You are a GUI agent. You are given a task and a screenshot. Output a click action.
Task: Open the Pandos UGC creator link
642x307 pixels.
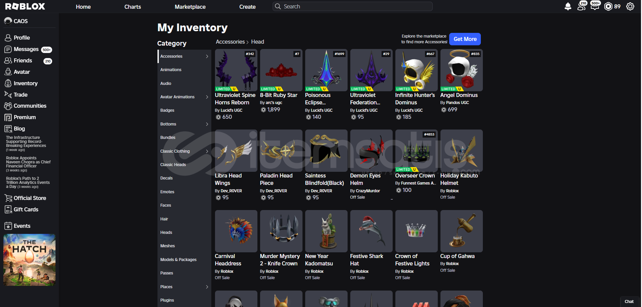coord(458,103)
